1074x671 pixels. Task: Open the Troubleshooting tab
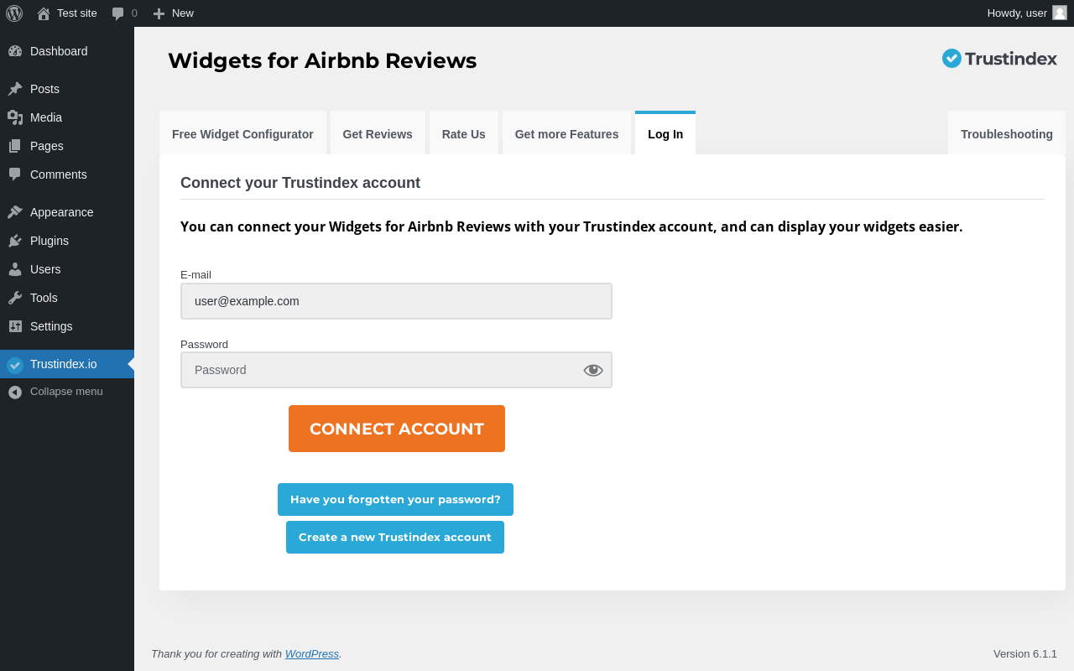[x=1007, y=133]
